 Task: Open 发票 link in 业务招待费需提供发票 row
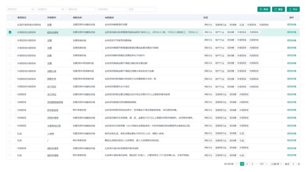coord(49,25)
